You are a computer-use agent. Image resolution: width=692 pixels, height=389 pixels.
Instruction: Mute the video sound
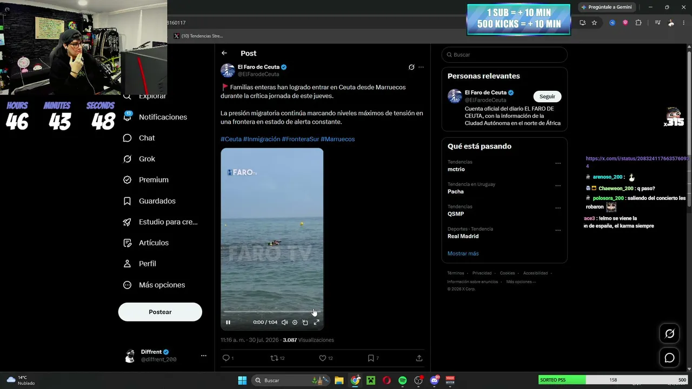[284, 323]
